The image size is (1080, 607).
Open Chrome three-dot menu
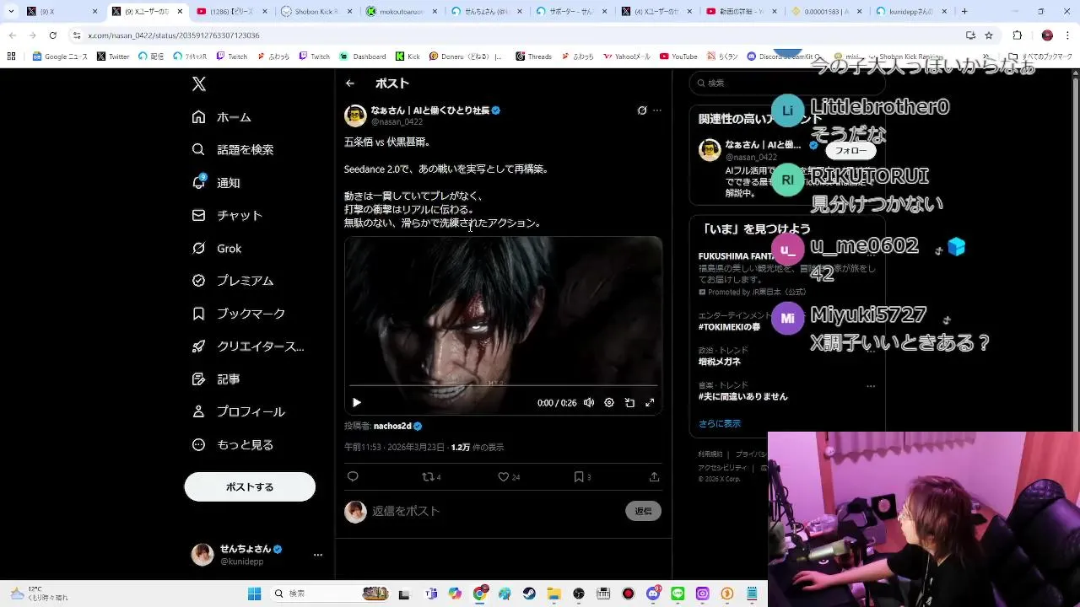(x=1068, y=35)
